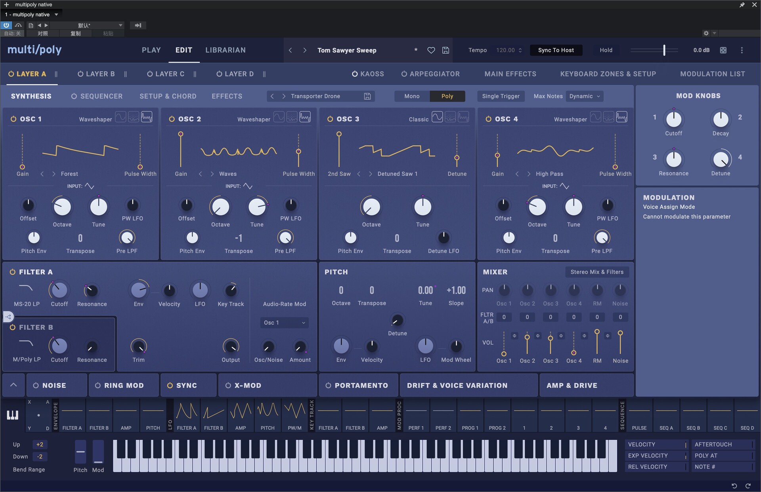Open Audio-Rate Mod Osc 1 source dropdown
Viewport: 761px width, 492px height.
pos(284,323)
